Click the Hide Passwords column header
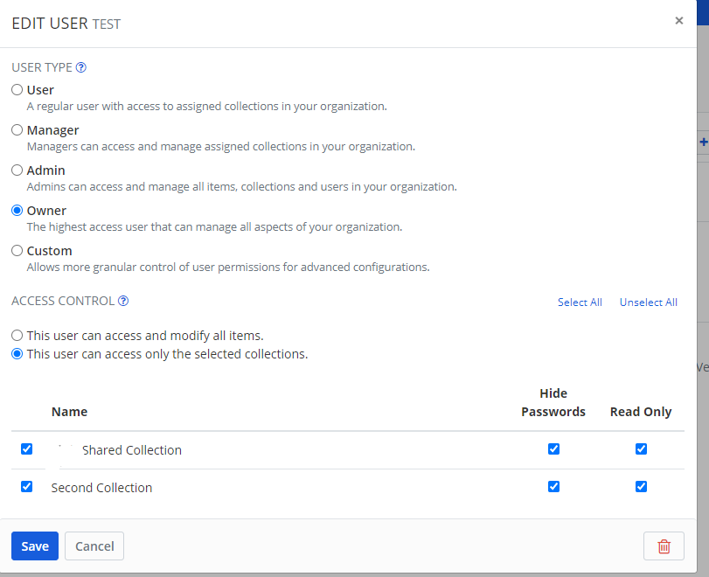709x577 pixels. (x=553, y=402)
